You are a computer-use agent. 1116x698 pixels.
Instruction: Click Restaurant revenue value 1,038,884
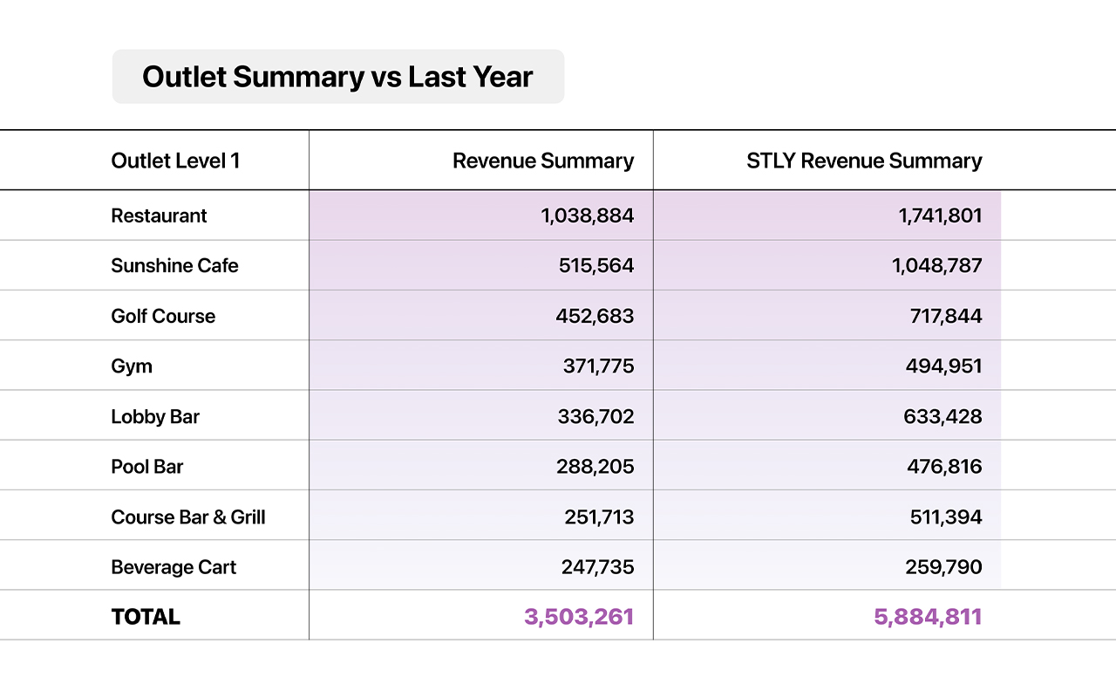587,216
